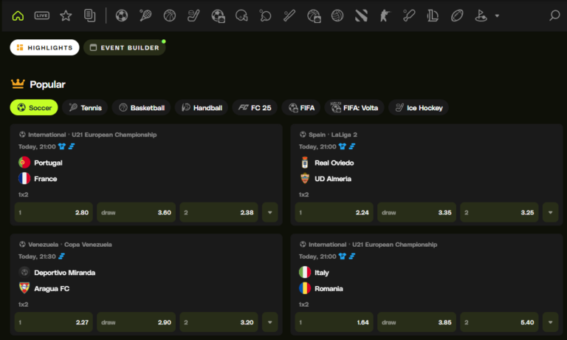
Task: Expand more sports dropdown arrow in top bar
Action: pos(497,16)
